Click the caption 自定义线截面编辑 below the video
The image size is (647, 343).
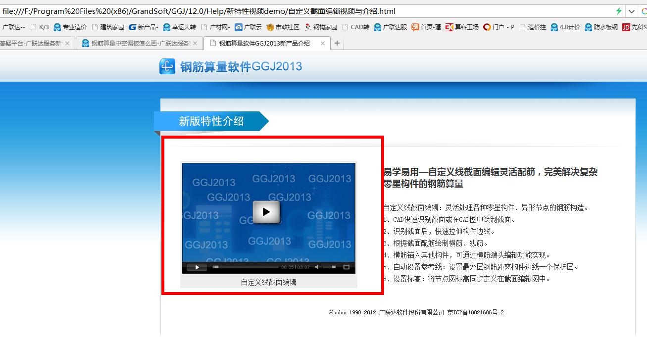(268, 282)
